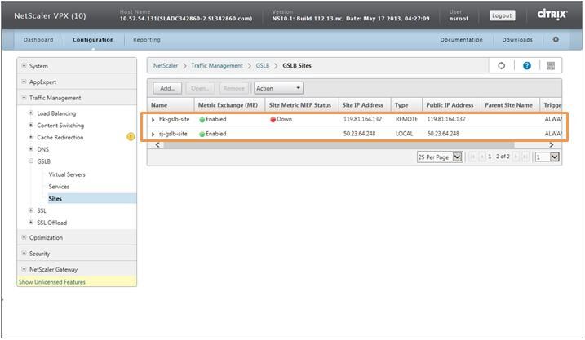Click the table horizontal scrollbar thumb

(339, 145)
